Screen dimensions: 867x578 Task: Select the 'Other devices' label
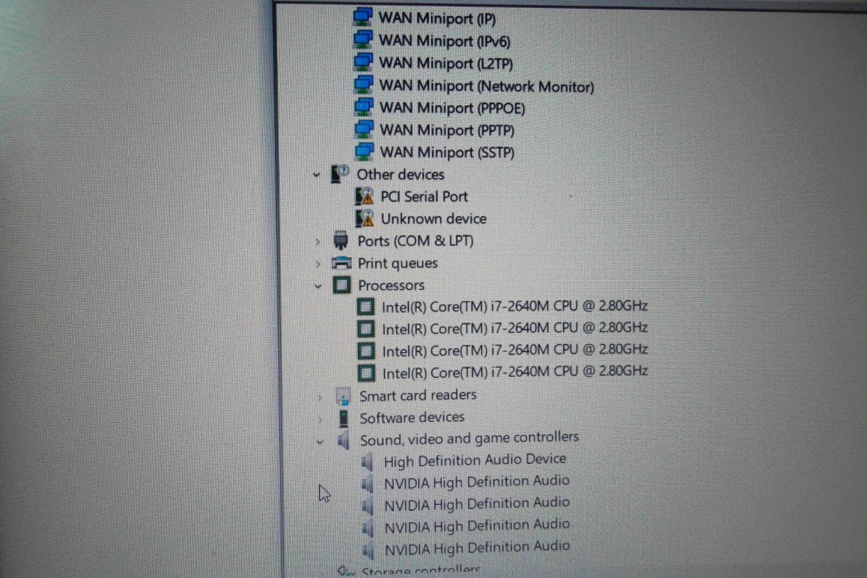pos(400,175)
